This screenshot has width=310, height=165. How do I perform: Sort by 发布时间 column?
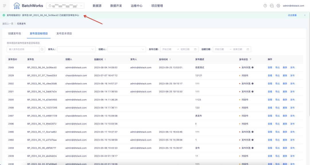(170, 60)
